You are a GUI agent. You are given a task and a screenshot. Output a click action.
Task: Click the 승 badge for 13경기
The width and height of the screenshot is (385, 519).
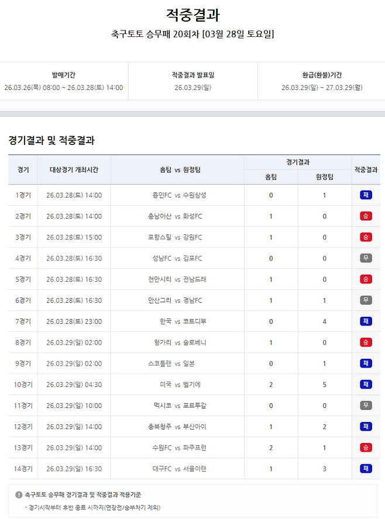[x=366, y=448]
